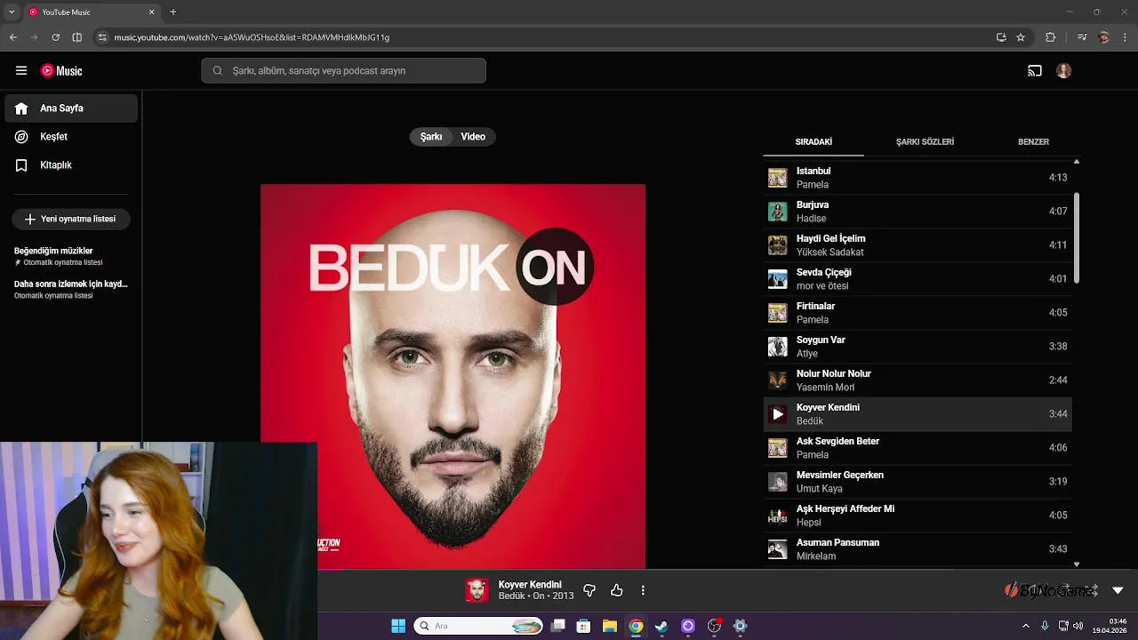Screen dimensions: 1138x640
Task: Play Asuman Pansuman by Mirkelam
Action: tap(918, 549)
